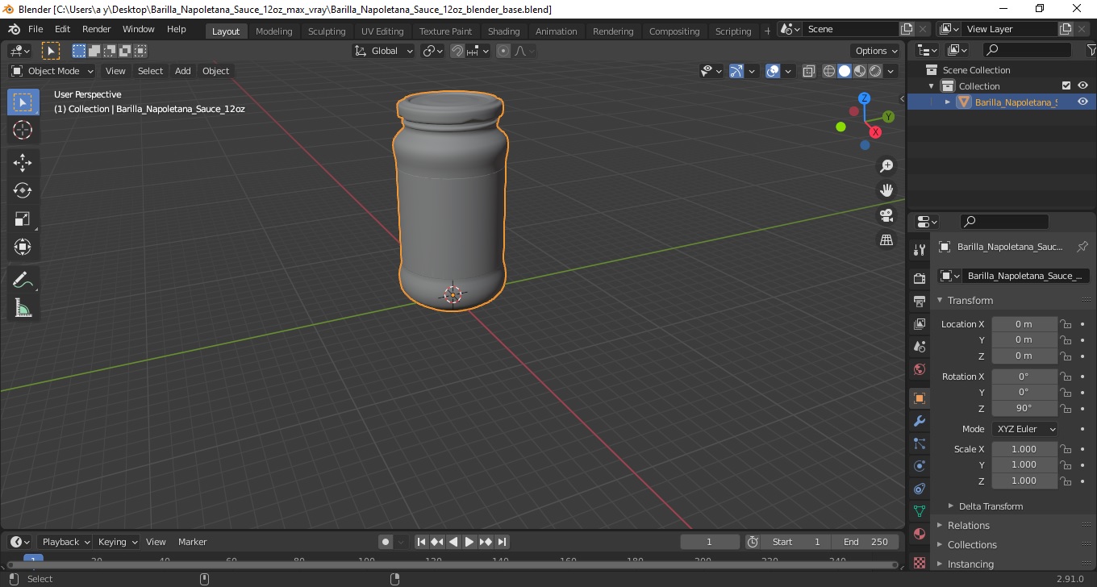1097x587 pixels.
Task: Switch to wireframe viewport shading
Action: coord(829,71)
